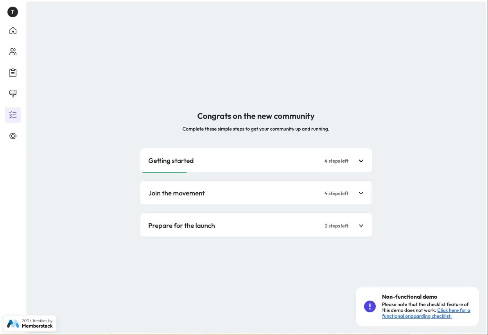Collapse the Getting started chevron arrow
Image resolution: width=488 pixels, height=335 pixels.
(361, 160)
